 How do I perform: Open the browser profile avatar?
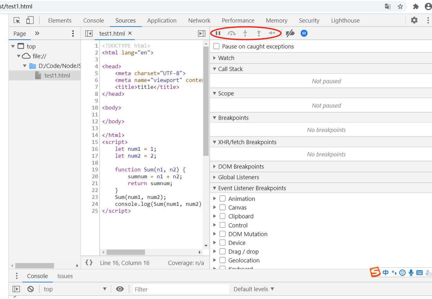pyautogui.click(x=428, y=7)
